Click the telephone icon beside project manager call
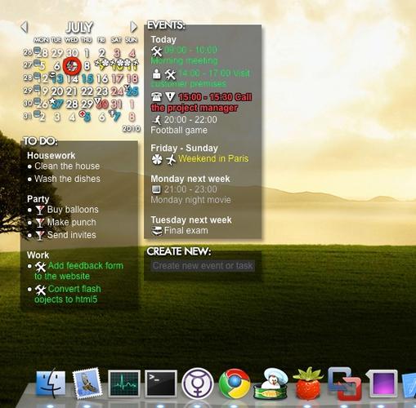Image resolution: width=416 pixels, height=408 pixels. point(156,97)
